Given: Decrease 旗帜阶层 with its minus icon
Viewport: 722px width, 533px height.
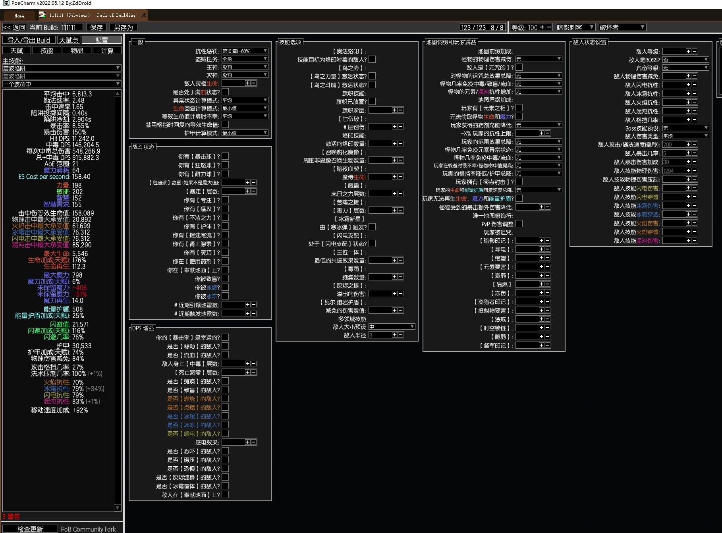Looking at the screenshot, I should (401, 110).
